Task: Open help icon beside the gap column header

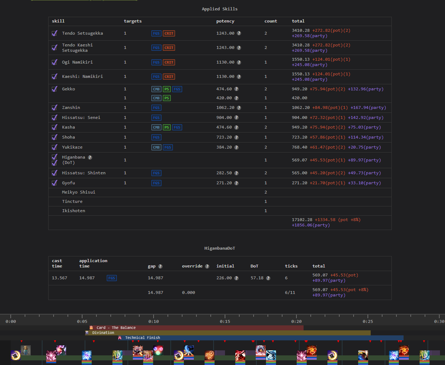Action: click(160, 266)
